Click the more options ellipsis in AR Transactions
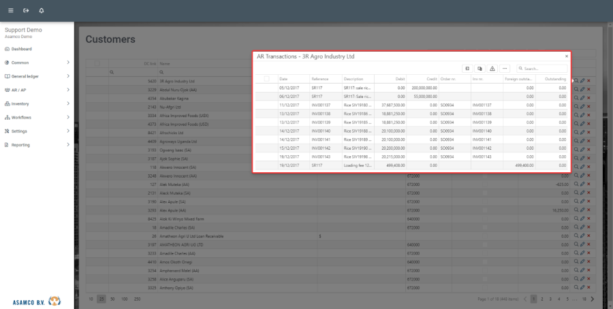 pyautogui.click(x=505, y=69)
